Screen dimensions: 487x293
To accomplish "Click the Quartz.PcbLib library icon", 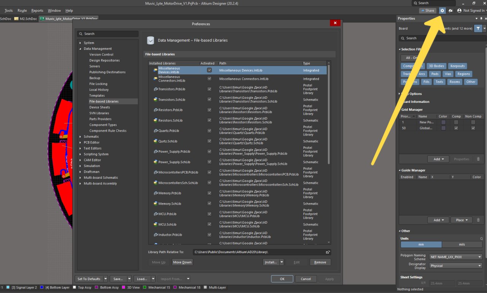I will (x=155, y=131).
